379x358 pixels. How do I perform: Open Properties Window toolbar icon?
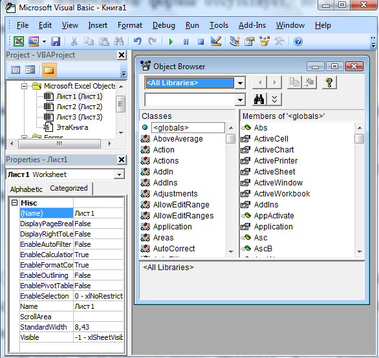click(x=250, y=41)
